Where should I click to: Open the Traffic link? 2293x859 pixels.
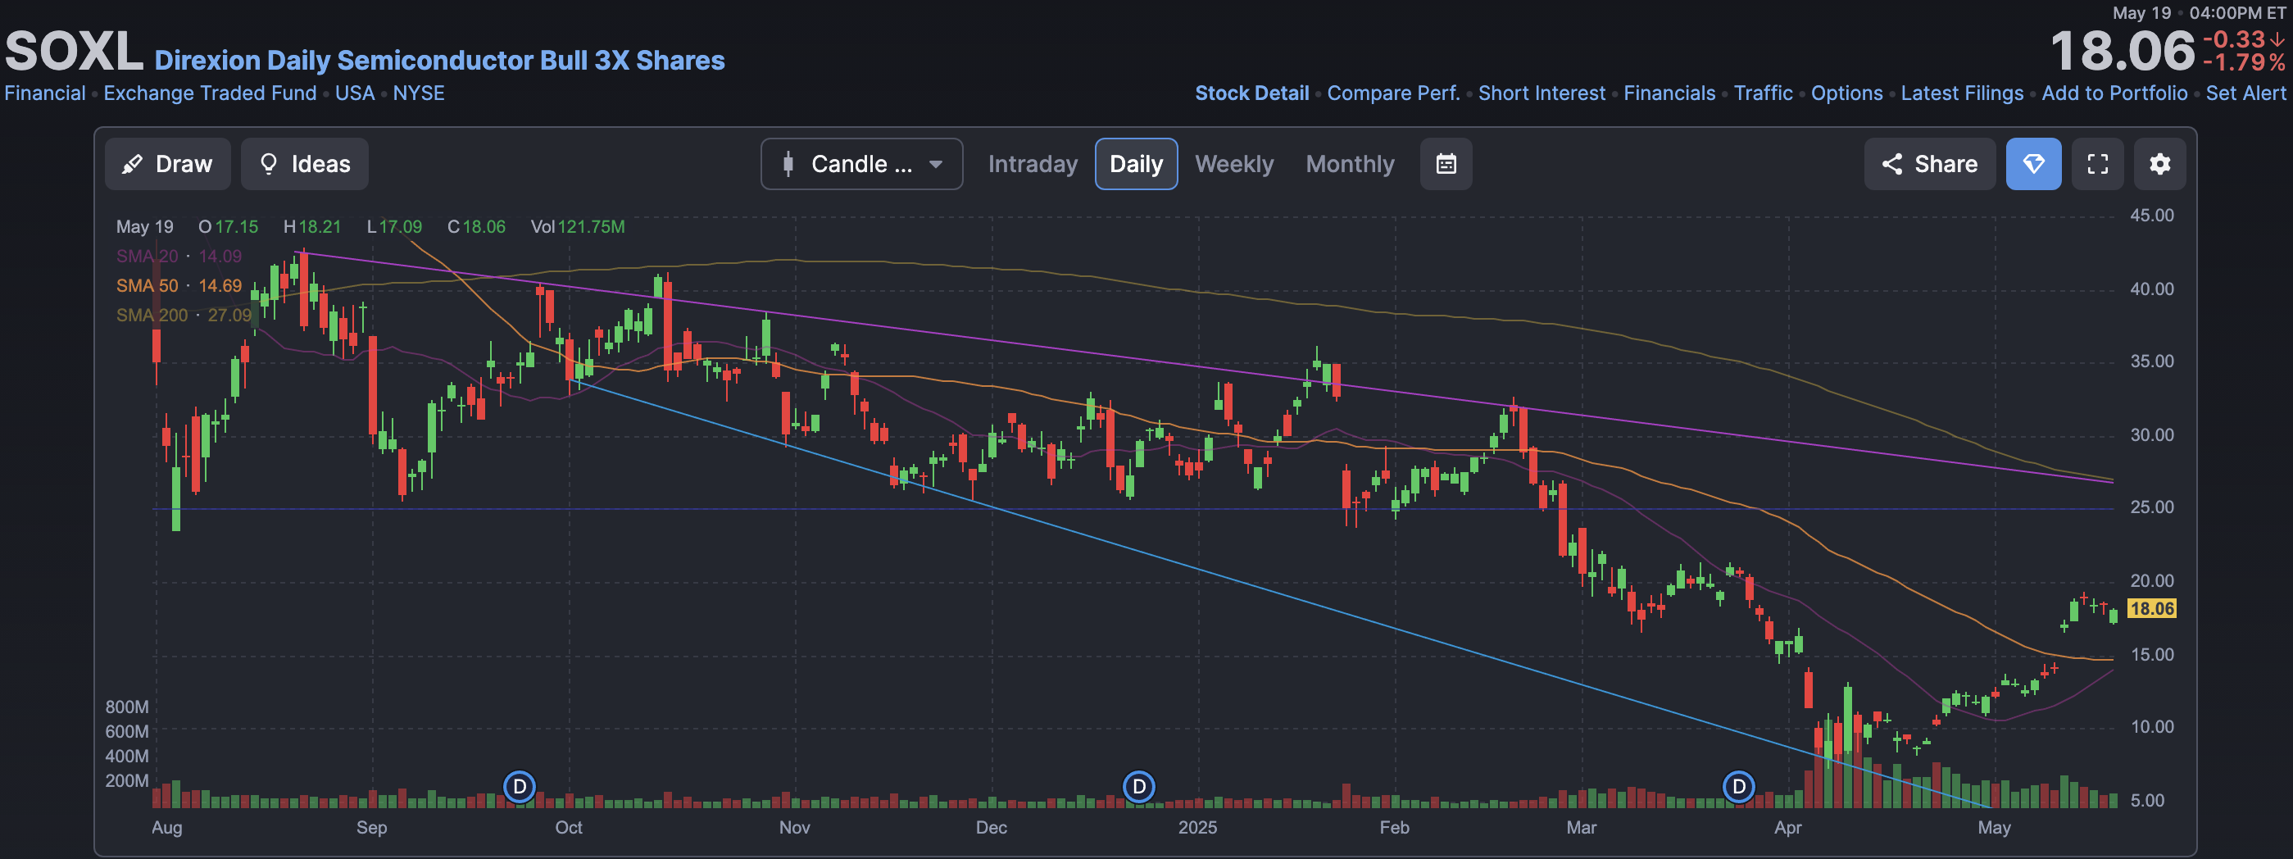pos(1763,93)
